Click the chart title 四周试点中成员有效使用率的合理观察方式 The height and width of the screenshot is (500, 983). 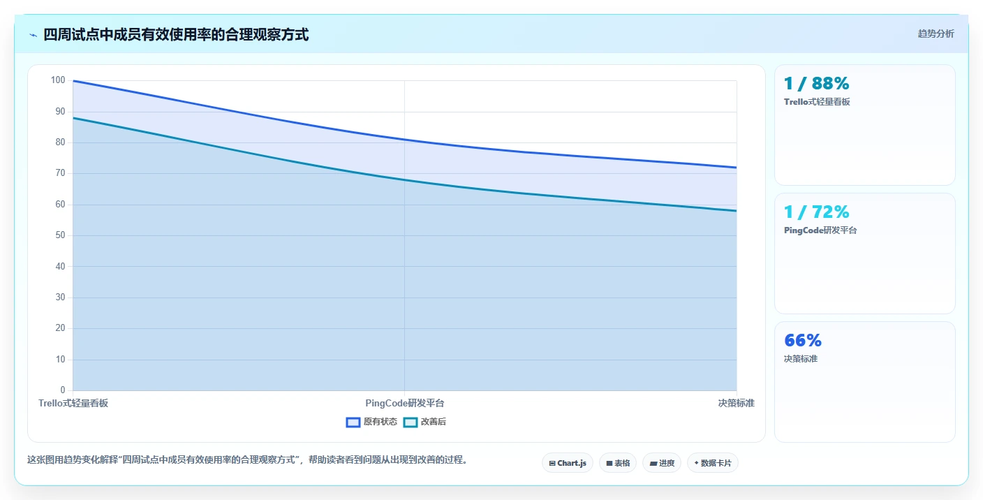pos(176,34)
